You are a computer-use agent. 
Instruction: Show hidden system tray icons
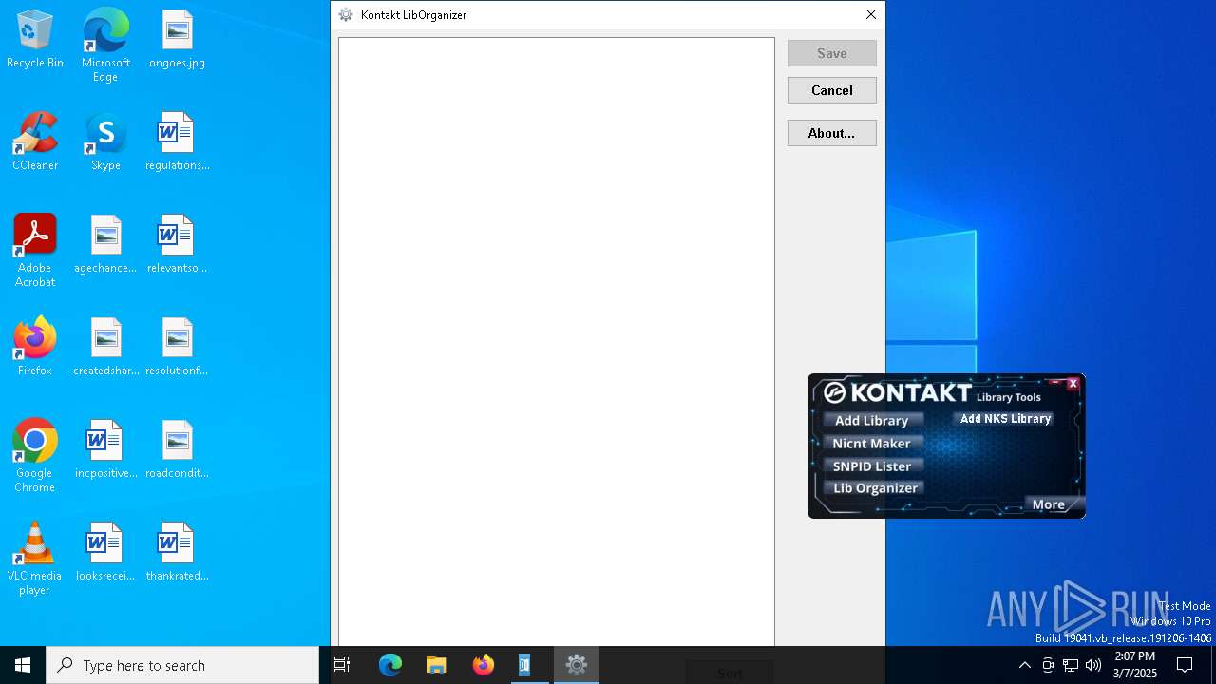click(x=1024, y=665)
